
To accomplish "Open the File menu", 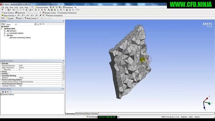I will coord(3,7).
